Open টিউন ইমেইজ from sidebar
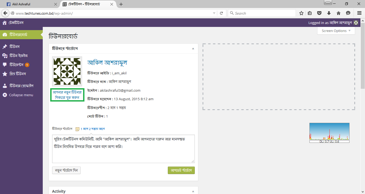The image size is (365, 194). click(x=21, y=56)
